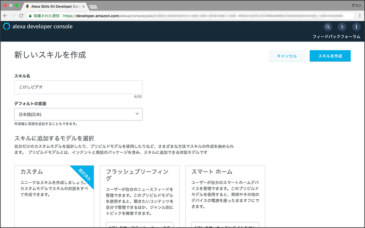This screenshot has height=228, width=365.
Task: Click the browser forward arrow
Action: pyautogui.click(x=13, y=16)
